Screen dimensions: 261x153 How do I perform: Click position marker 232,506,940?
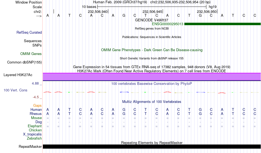98,11
